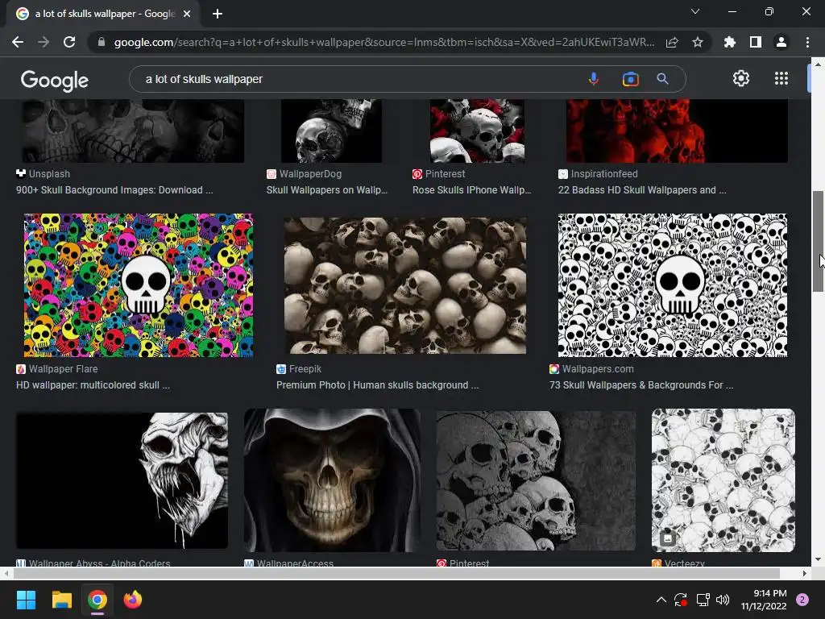This screenshot has height=619, width=825.
Task: Open the WallpaperDog skull thumbnail
Action: click(331, 131)
